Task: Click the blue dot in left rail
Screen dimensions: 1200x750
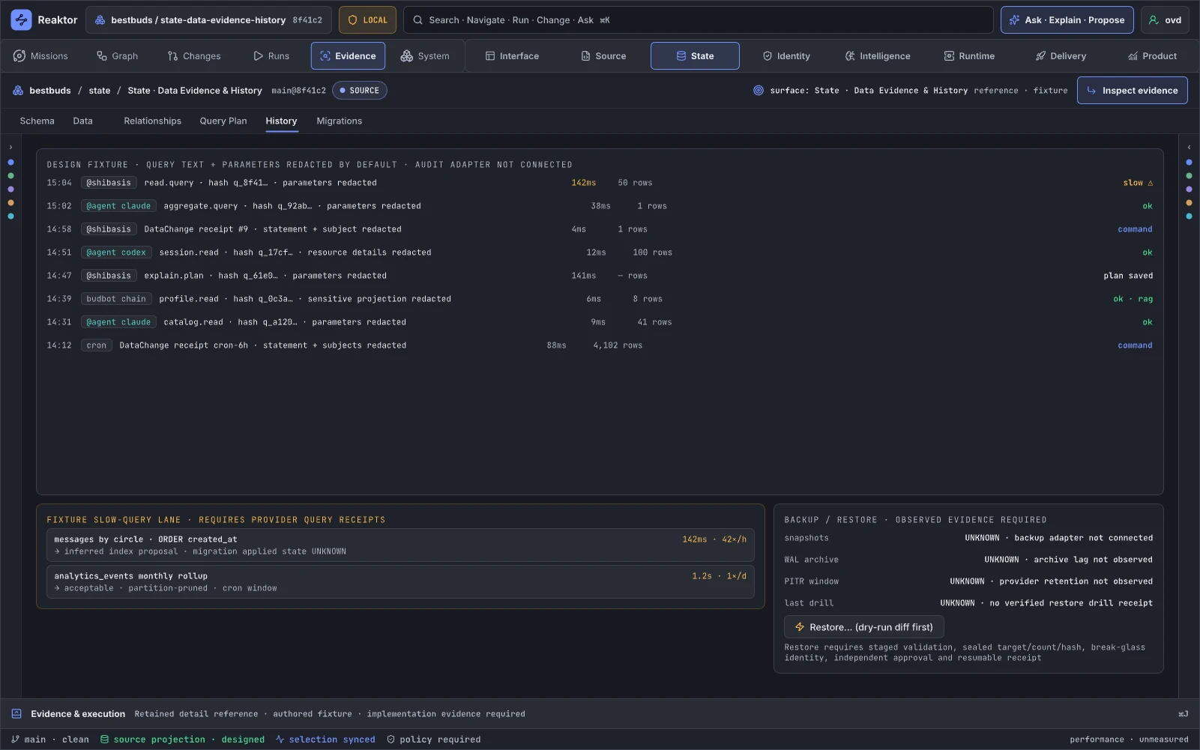Action: coord(10,162)
